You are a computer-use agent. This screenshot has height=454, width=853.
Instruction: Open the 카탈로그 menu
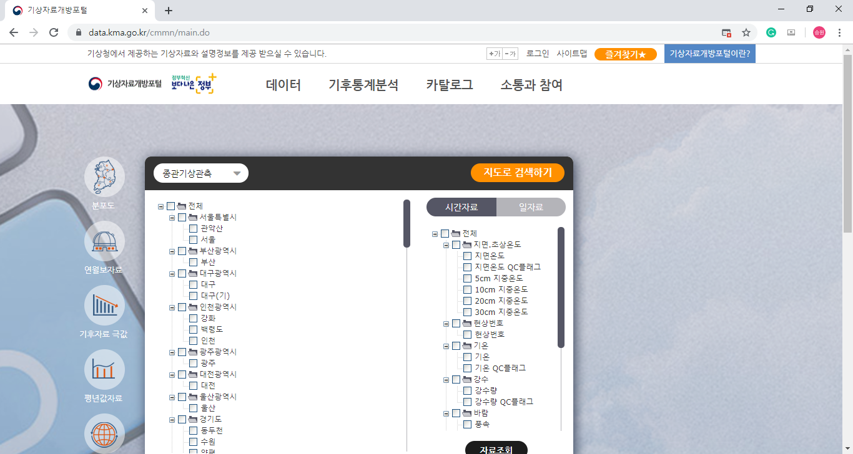click(x=450, y=85)
